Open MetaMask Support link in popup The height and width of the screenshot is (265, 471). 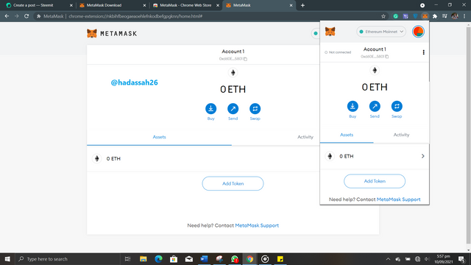pos(398,199)
